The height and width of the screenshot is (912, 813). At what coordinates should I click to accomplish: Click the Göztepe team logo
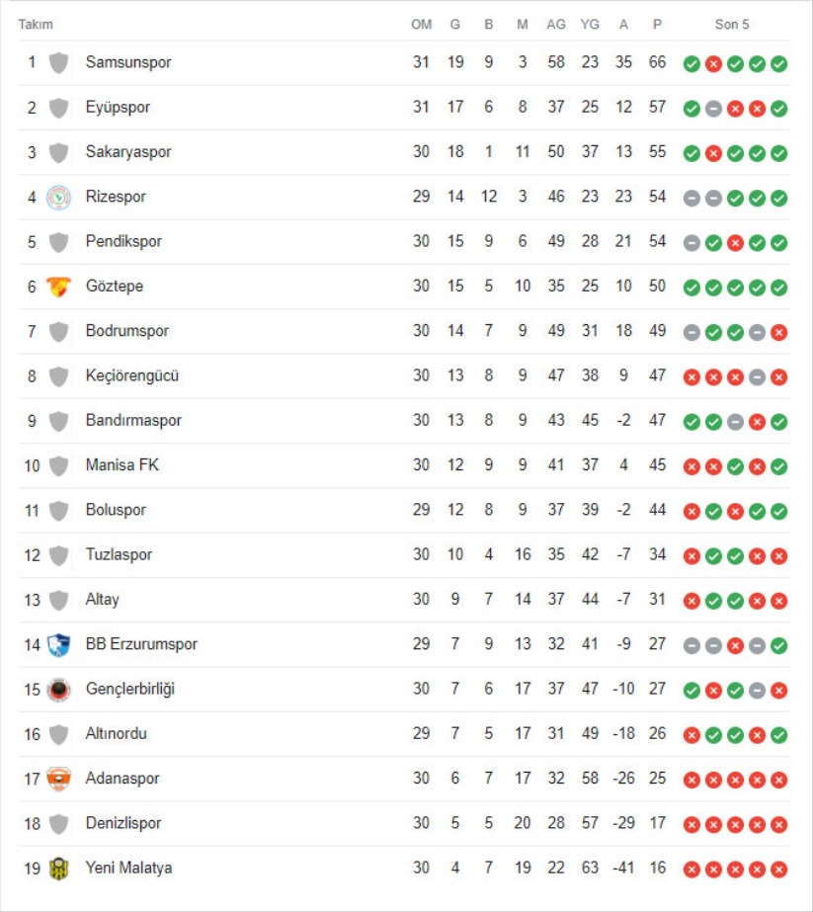pyautogui.click(x=58, y=287)
